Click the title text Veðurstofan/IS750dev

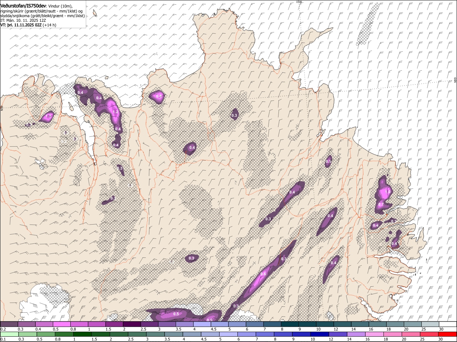[x=23, y=6]
